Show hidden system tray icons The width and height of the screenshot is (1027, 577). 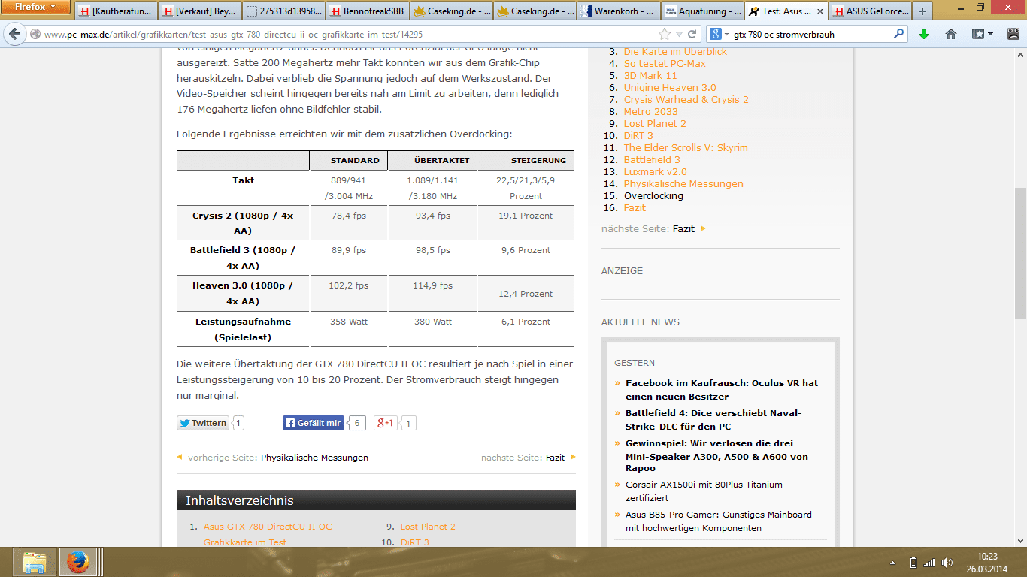pyautogui.click(x=892, y=562)
